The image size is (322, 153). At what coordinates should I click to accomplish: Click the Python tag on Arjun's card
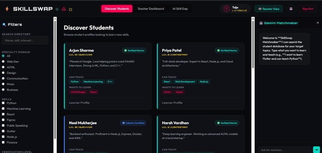click(75, 82)
